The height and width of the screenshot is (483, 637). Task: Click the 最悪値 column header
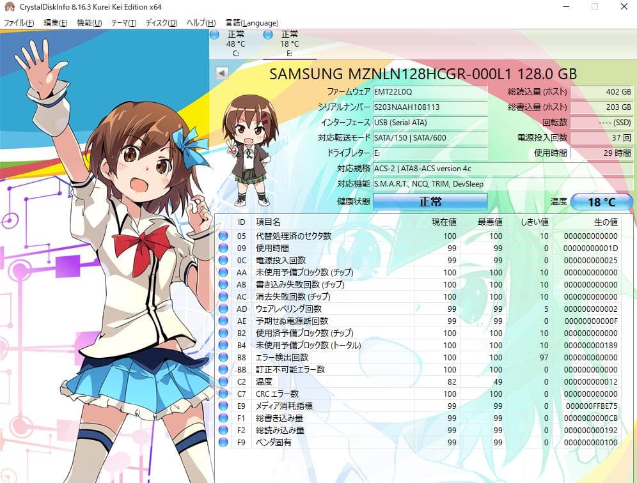coord(484,222)
